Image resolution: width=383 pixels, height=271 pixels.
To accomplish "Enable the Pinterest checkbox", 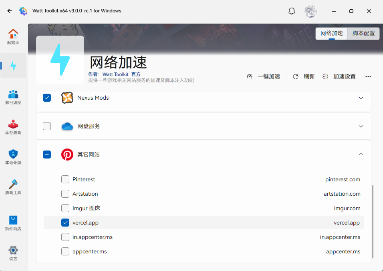I will [65, 179].
